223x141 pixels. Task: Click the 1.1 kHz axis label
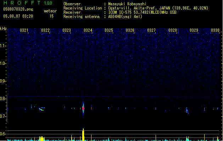coord(3,46)
